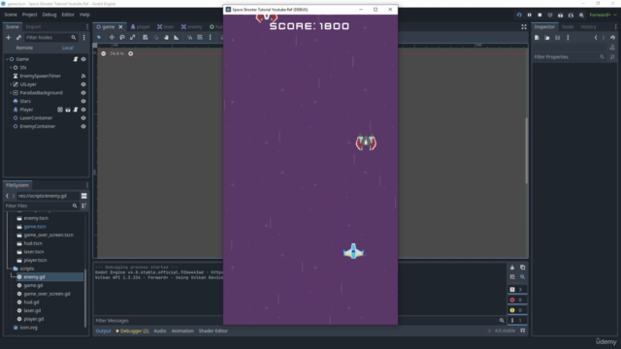Save the edited resource in Inspector
Image resolution: width=621 pixels, height=349 pixels.
[x=557, y=38]
